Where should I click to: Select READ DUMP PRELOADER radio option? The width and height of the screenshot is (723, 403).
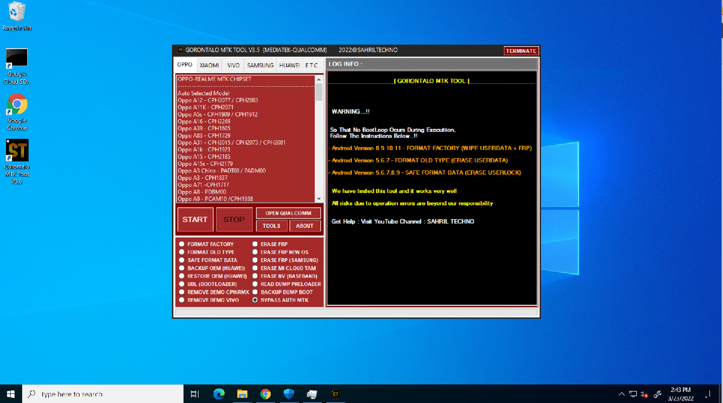(287, 284)
